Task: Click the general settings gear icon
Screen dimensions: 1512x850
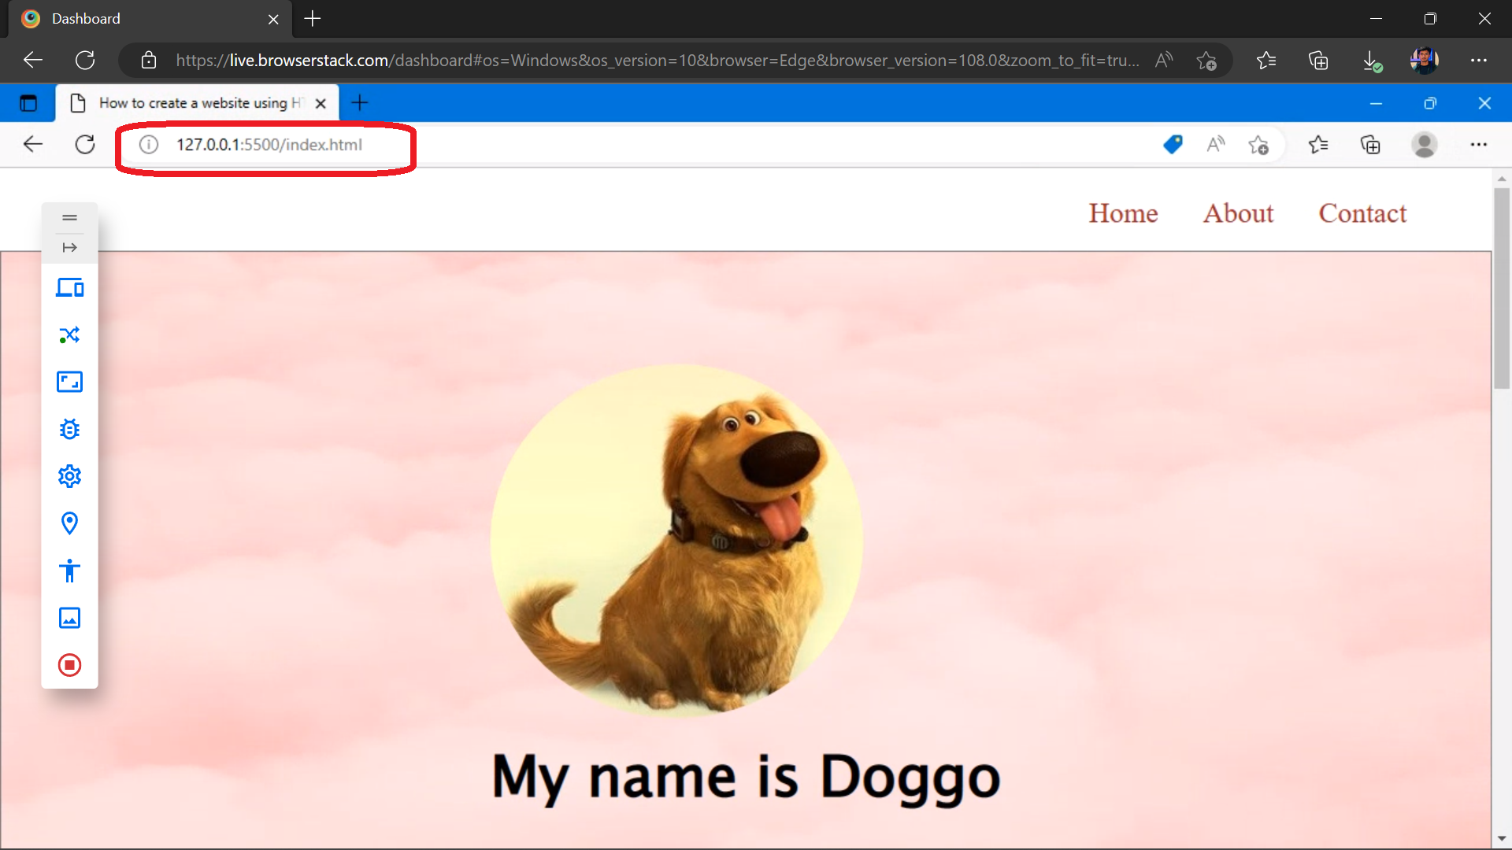Action: click(x=69, y=476)
